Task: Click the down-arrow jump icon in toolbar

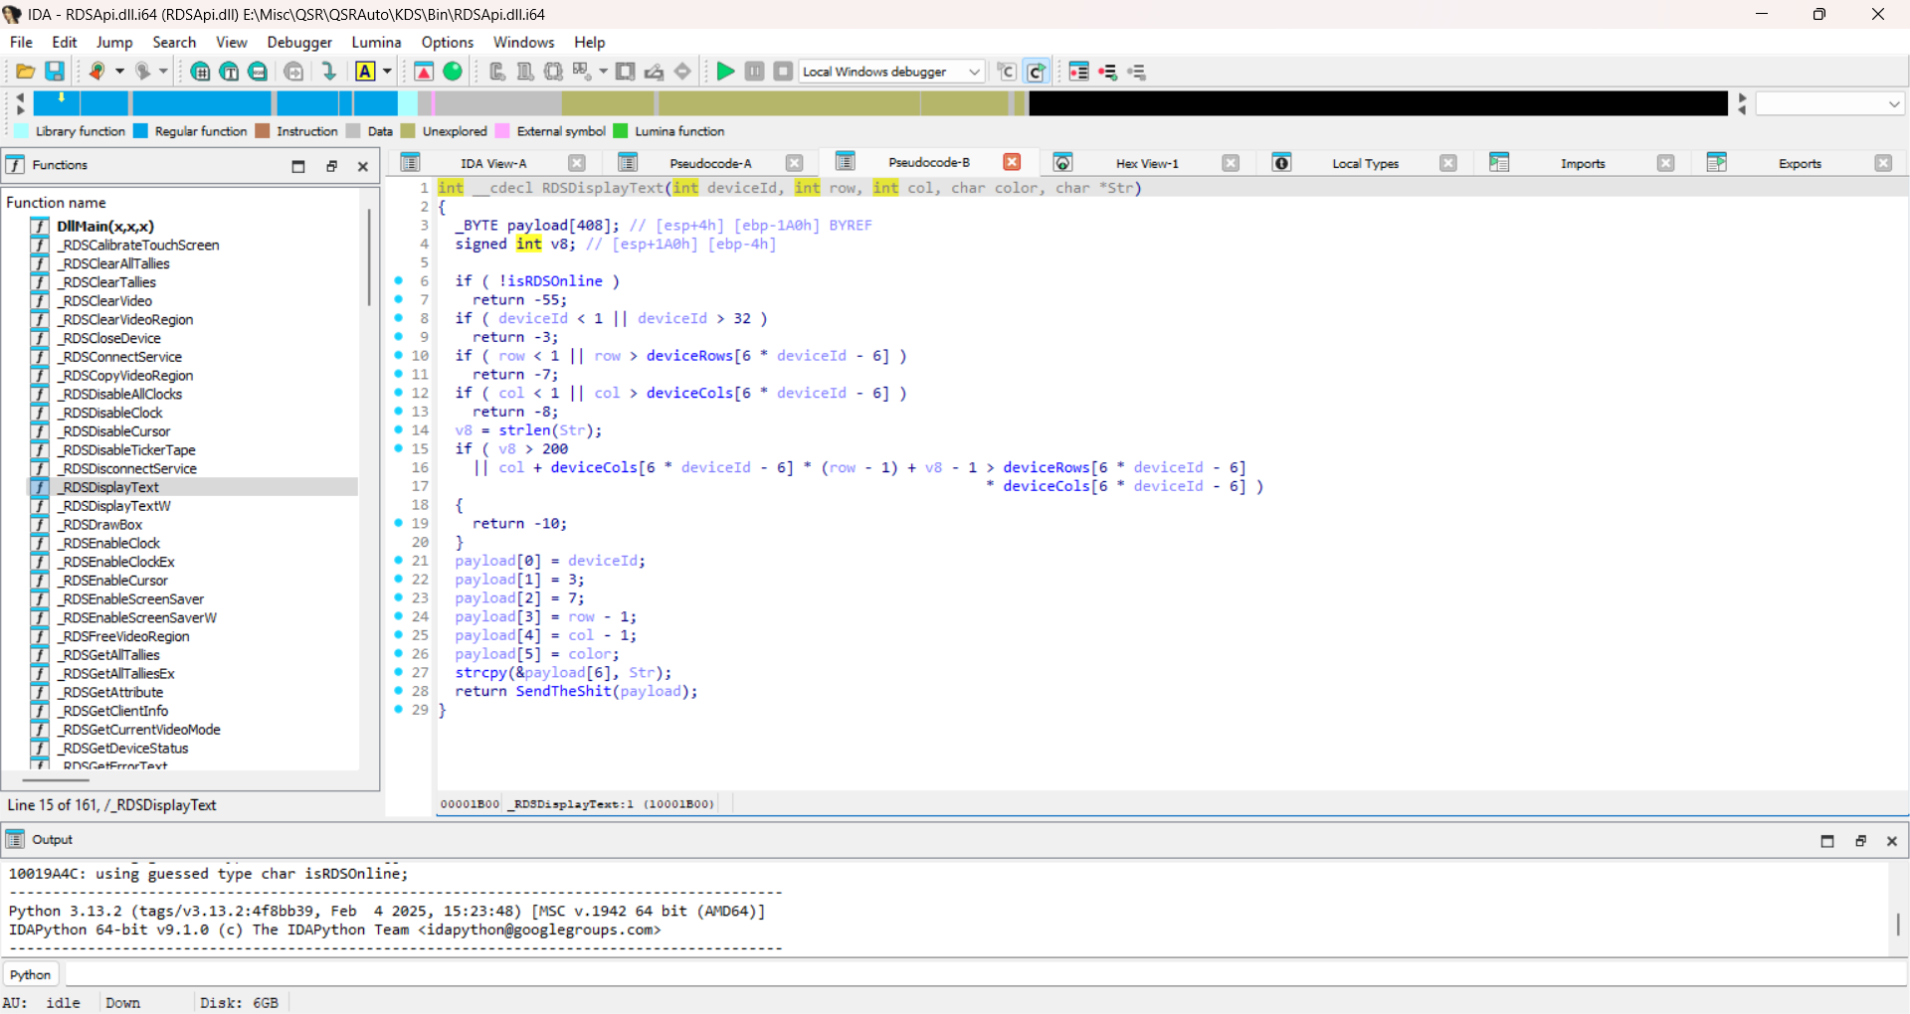Action: 329,72
